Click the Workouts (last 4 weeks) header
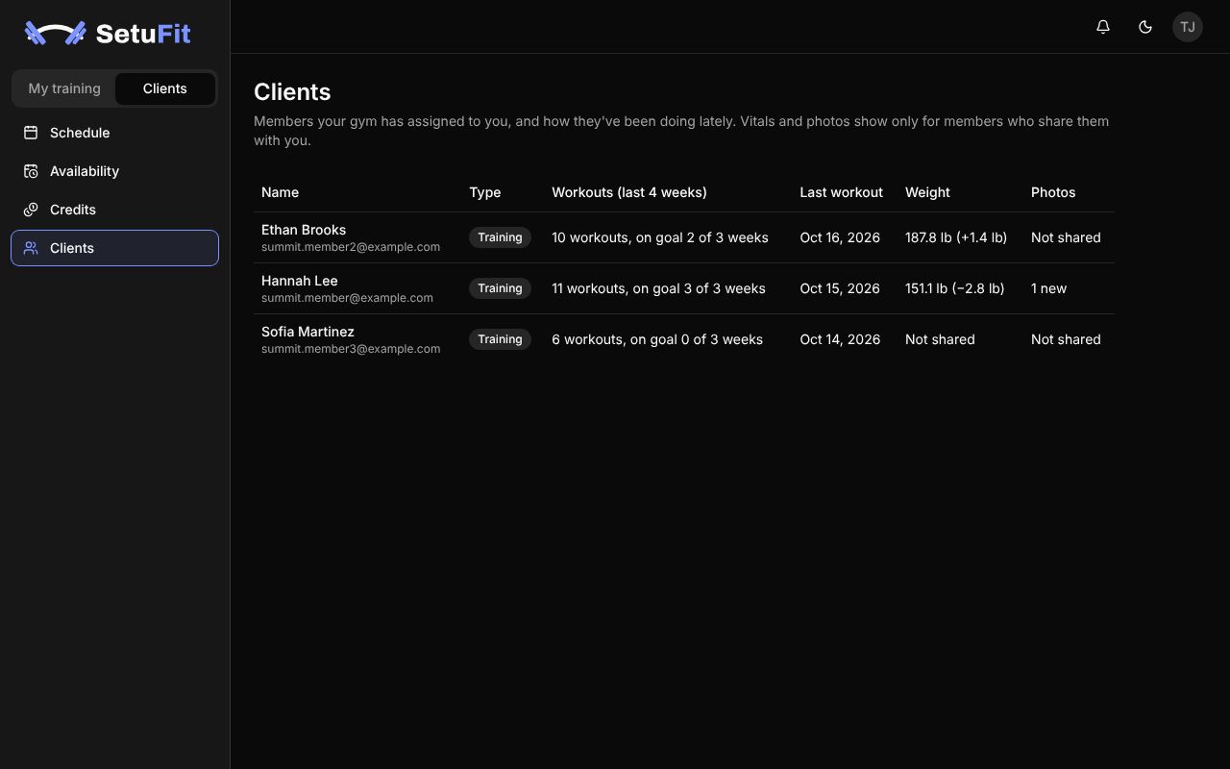 [x=629, y=192]
